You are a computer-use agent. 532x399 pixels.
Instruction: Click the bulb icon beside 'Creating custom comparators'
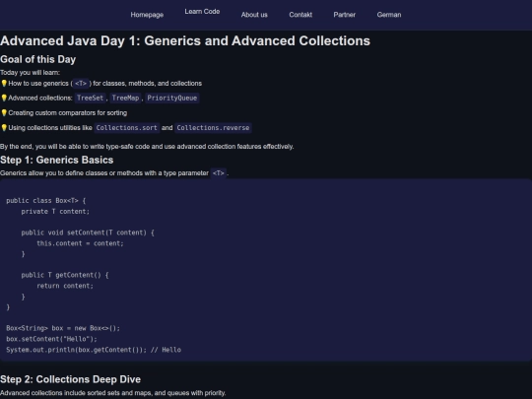(4, 112)
